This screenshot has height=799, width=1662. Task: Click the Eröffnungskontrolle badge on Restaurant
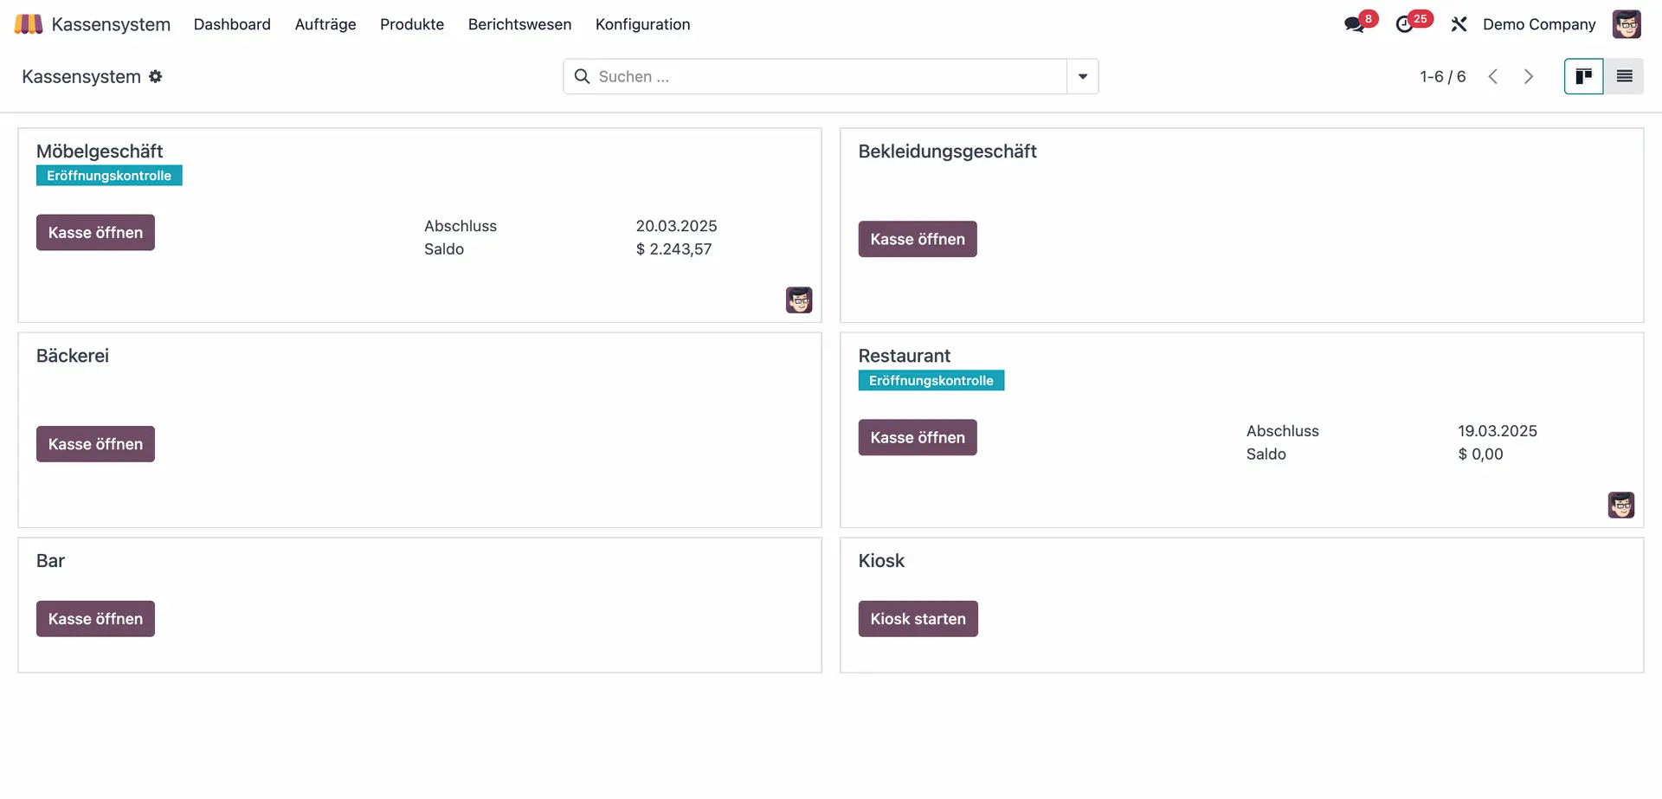[x=931, y=380]
